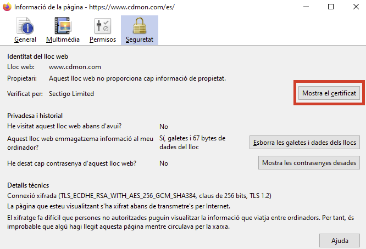Open Mostra les contrasenyes desades
Image resolution: width=366 pixels, height=249 pixels.
(309, 162)
